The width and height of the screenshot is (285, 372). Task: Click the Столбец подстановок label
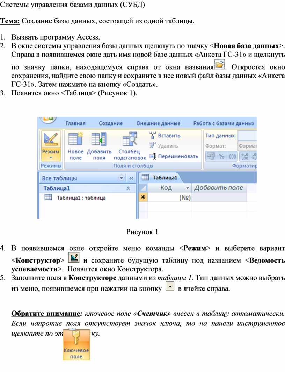[x=130, y=155]
